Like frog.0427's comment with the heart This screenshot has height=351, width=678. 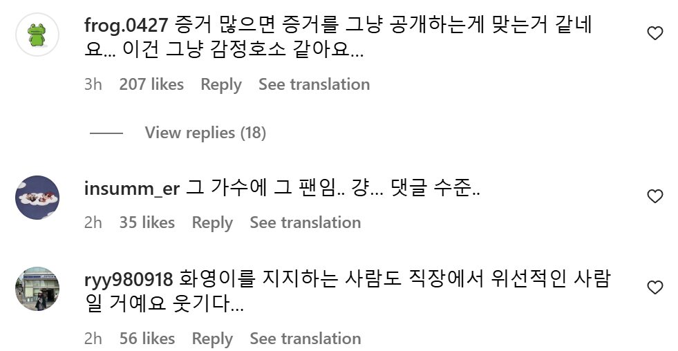655,33
